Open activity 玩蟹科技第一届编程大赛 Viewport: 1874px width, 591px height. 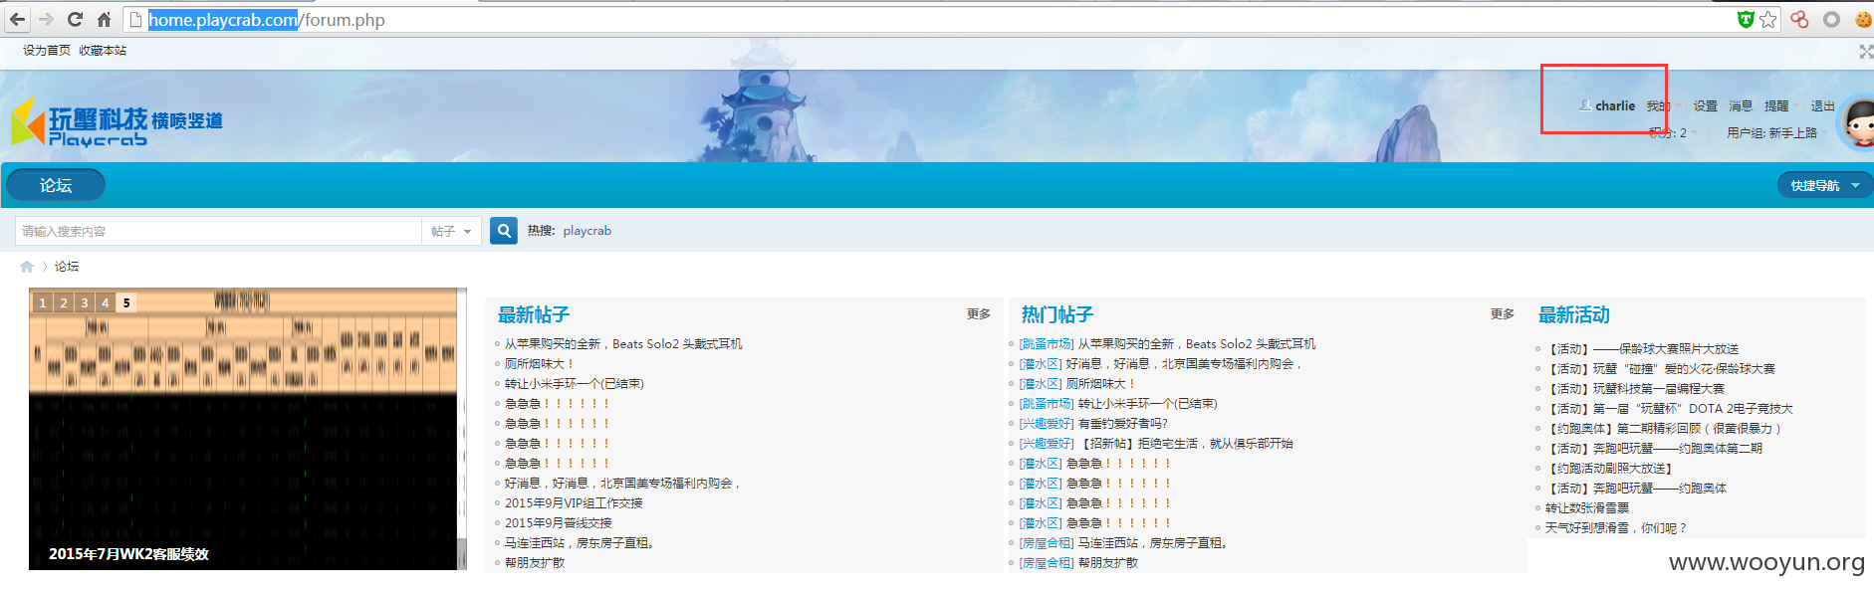pos(1635,389)
